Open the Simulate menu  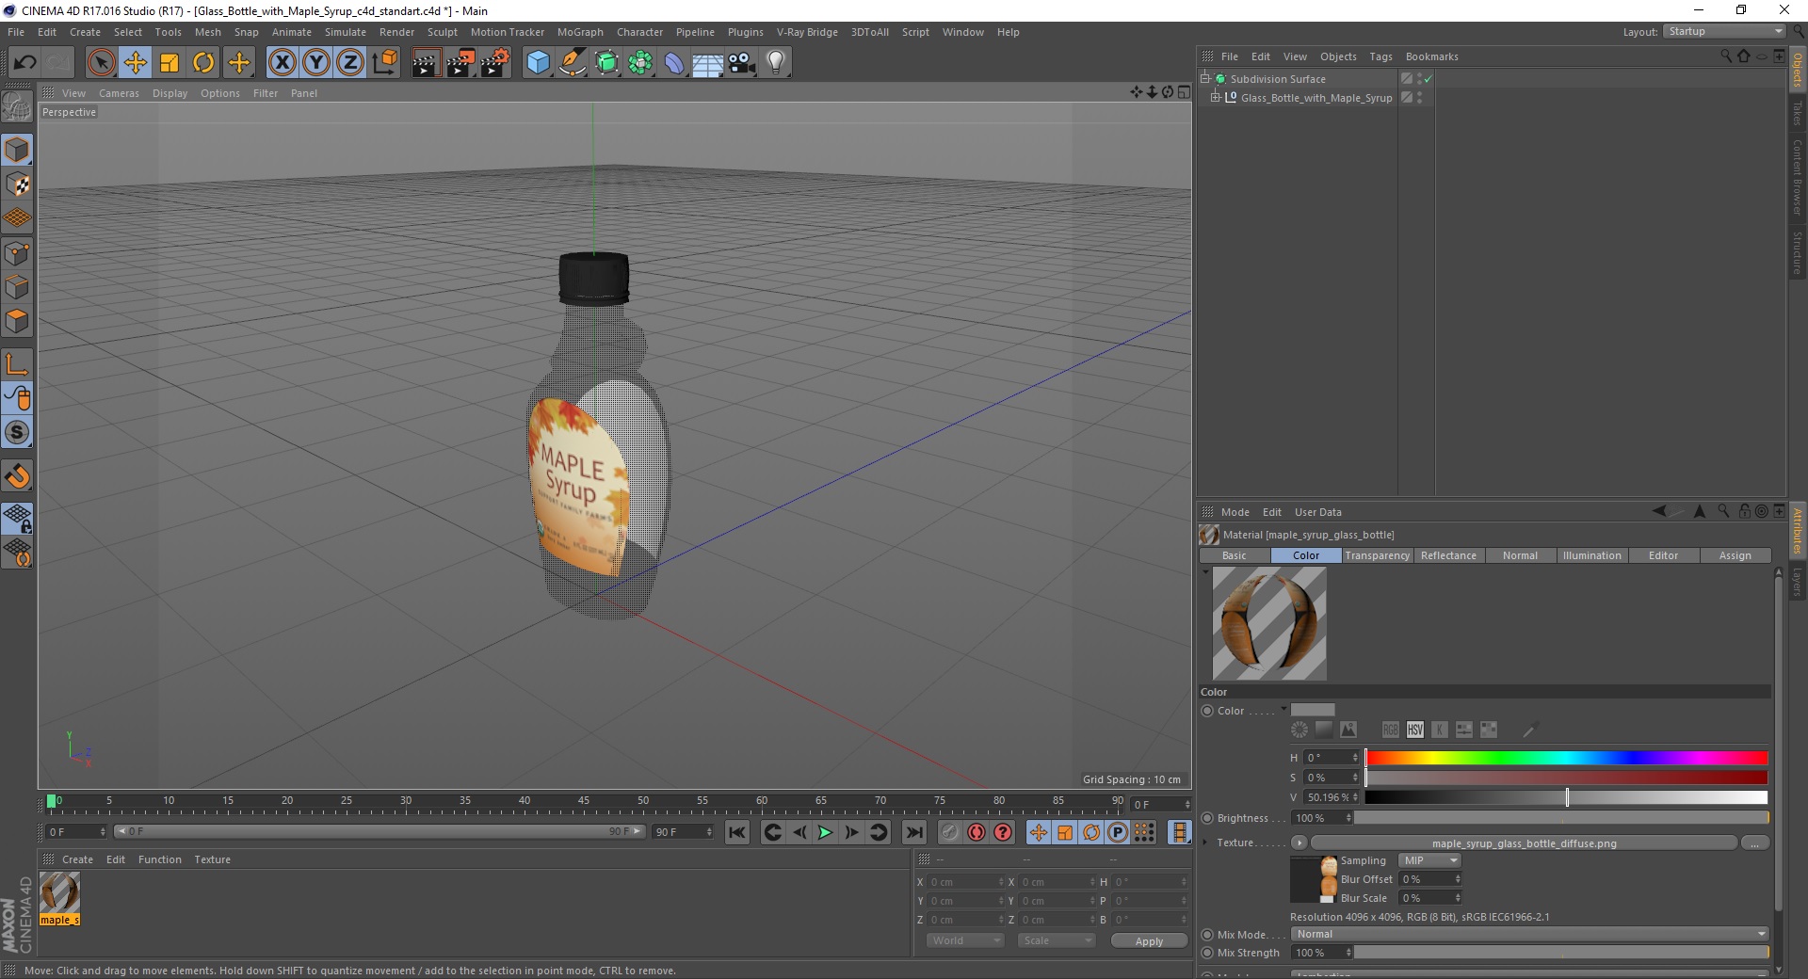click(x=345, y=32)
